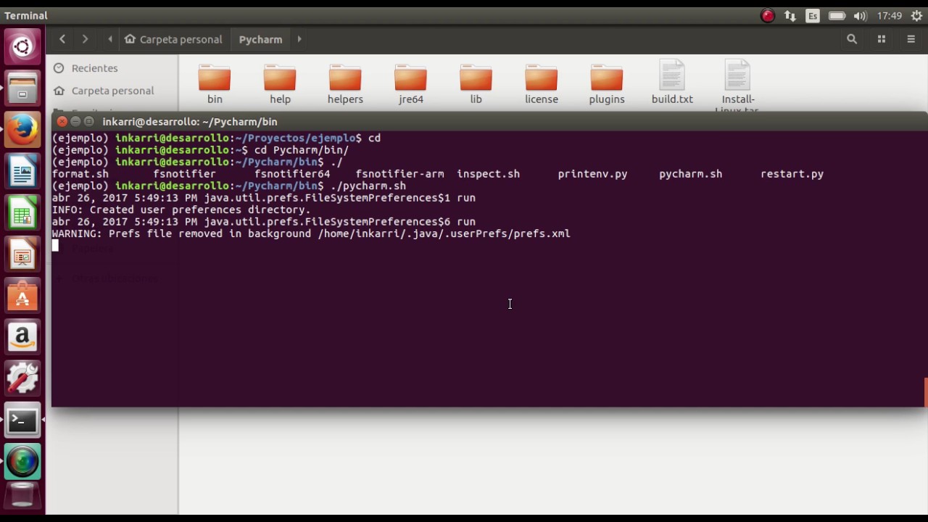Click fsnotifier-arm in the terminal listing
928x522 pixels.
click(399, 174)
